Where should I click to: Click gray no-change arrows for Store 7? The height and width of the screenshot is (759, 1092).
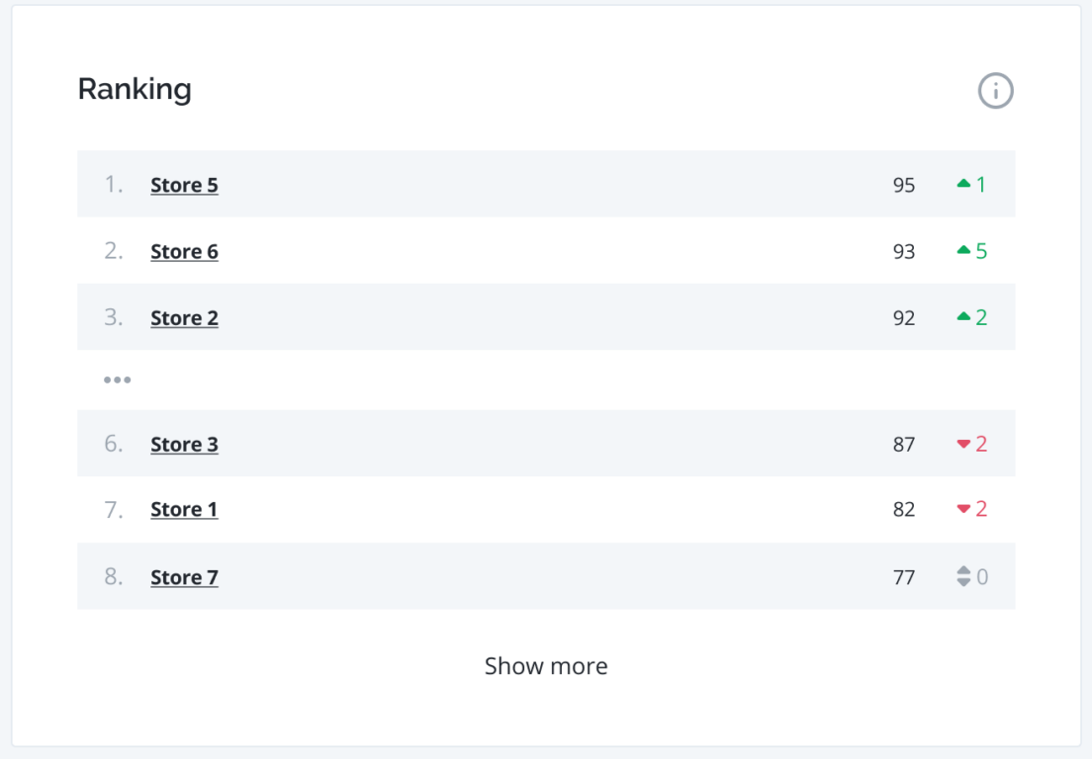point(963,576)
